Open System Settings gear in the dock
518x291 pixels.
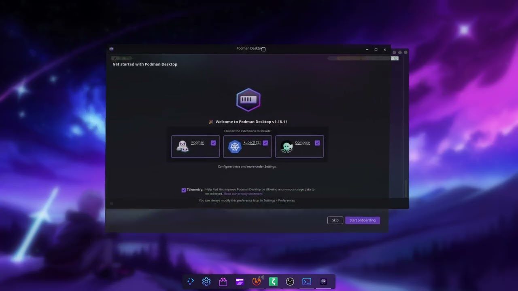tap(206, 281)
